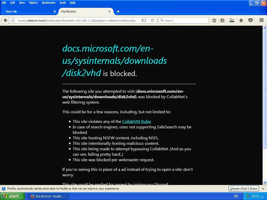Close the New Tab tab

pyautogui.click(x=55, y=11)
